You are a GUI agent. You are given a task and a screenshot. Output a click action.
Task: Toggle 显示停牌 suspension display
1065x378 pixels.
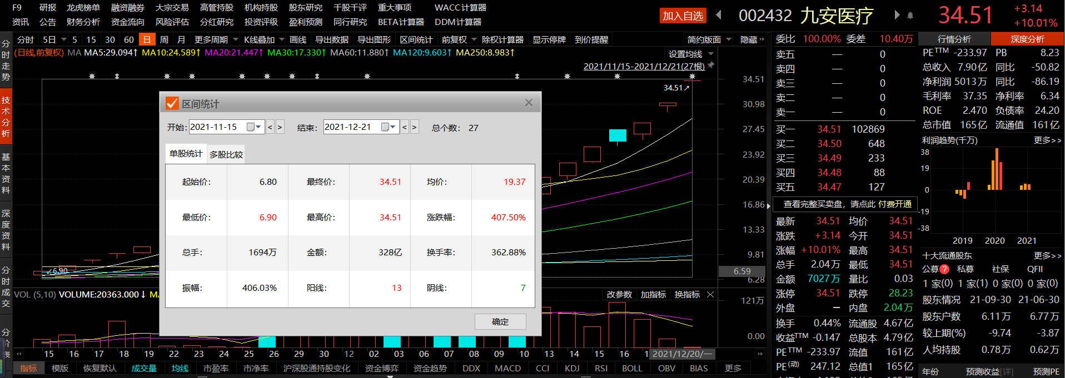coord(549,40)
